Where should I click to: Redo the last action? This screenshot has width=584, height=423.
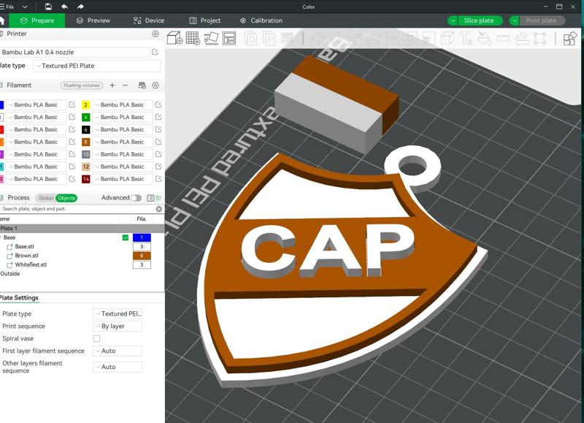click(x=80, y=7)
